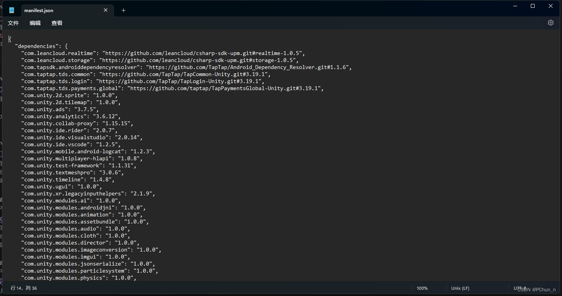Click the com.unity.modules.director line
Screen dimensions: 562x296
(x=80, y=243)
